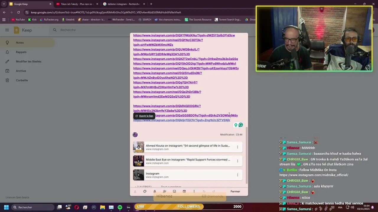This screenshot has height=212, width=378.
Task: Open Spotify from the taskbar
Action: tap(120, 207)
